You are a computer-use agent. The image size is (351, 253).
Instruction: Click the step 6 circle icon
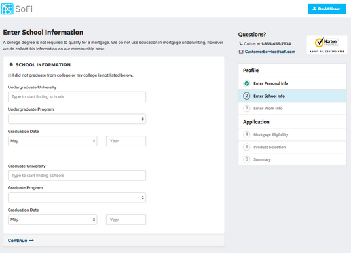246,159
